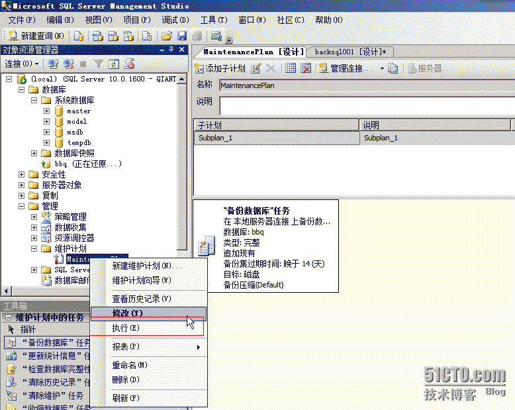Switch to backsql001 [设计] tab

350,52
